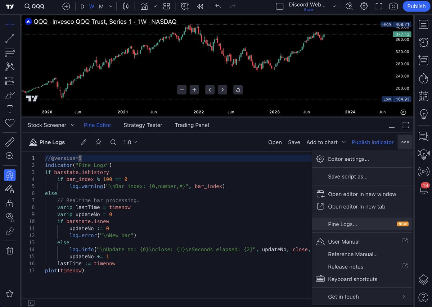Open the watchlist panel icon
Image resolution: width=432 pixels, height=307 pixels.
(x=423, y=24)
